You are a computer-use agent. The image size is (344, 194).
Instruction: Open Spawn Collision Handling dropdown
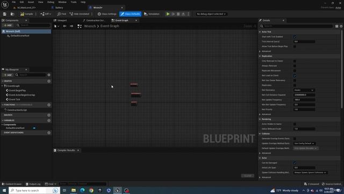(x=310, y=172)
